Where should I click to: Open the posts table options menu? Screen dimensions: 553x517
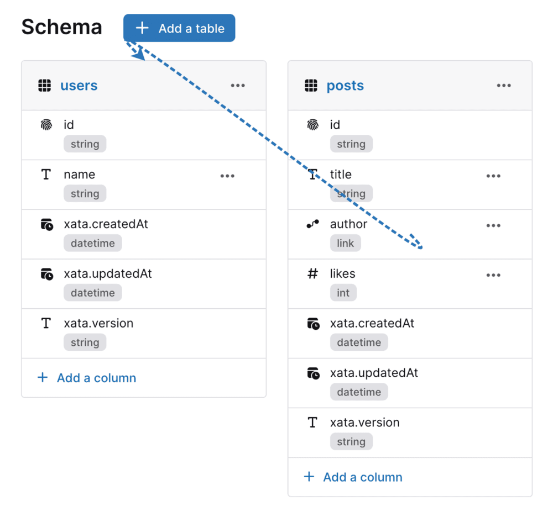coord(504,86)
